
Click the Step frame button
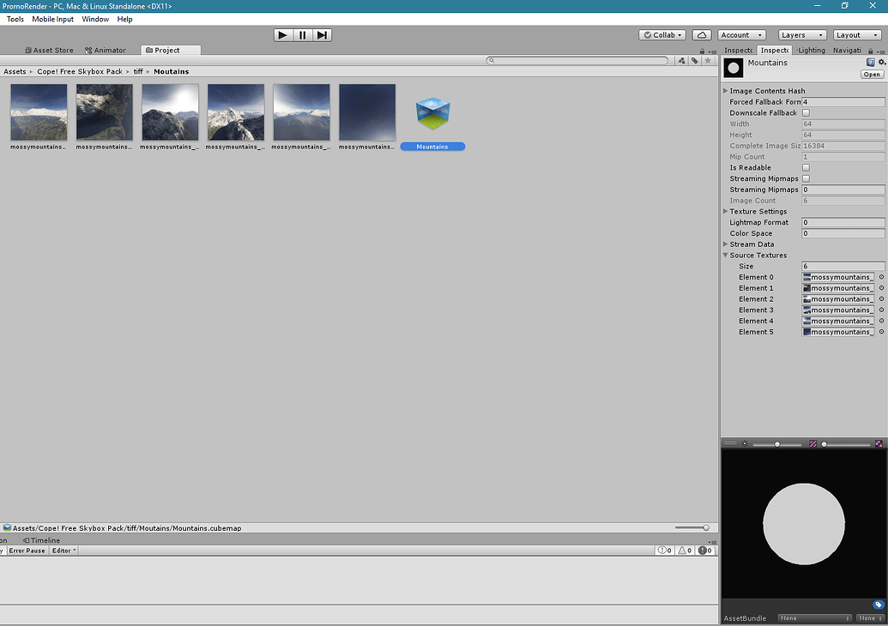[x=323, y=34]
